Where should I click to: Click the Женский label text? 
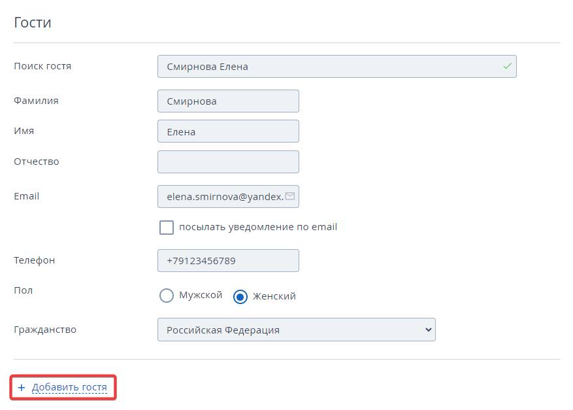[274, 296]
